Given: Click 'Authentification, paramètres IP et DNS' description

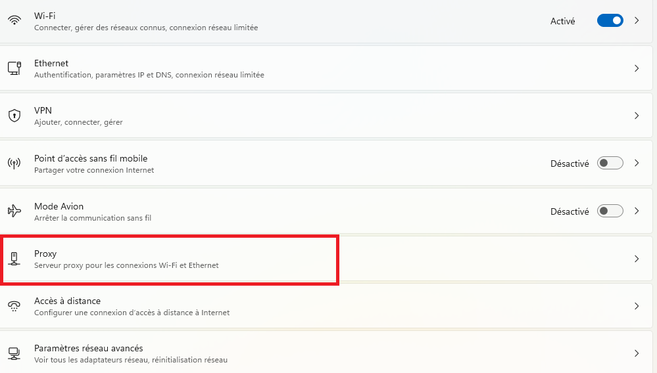Looking at the screenshot, I should coord(149,75).
